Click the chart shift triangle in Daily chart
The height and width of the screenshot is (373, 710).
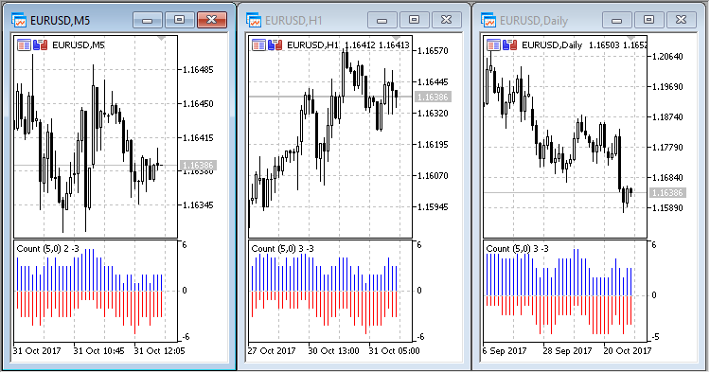click(630, 39)
